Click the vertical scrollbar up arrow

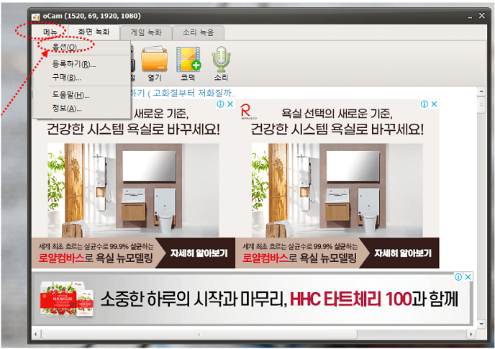tap(481, 91)
